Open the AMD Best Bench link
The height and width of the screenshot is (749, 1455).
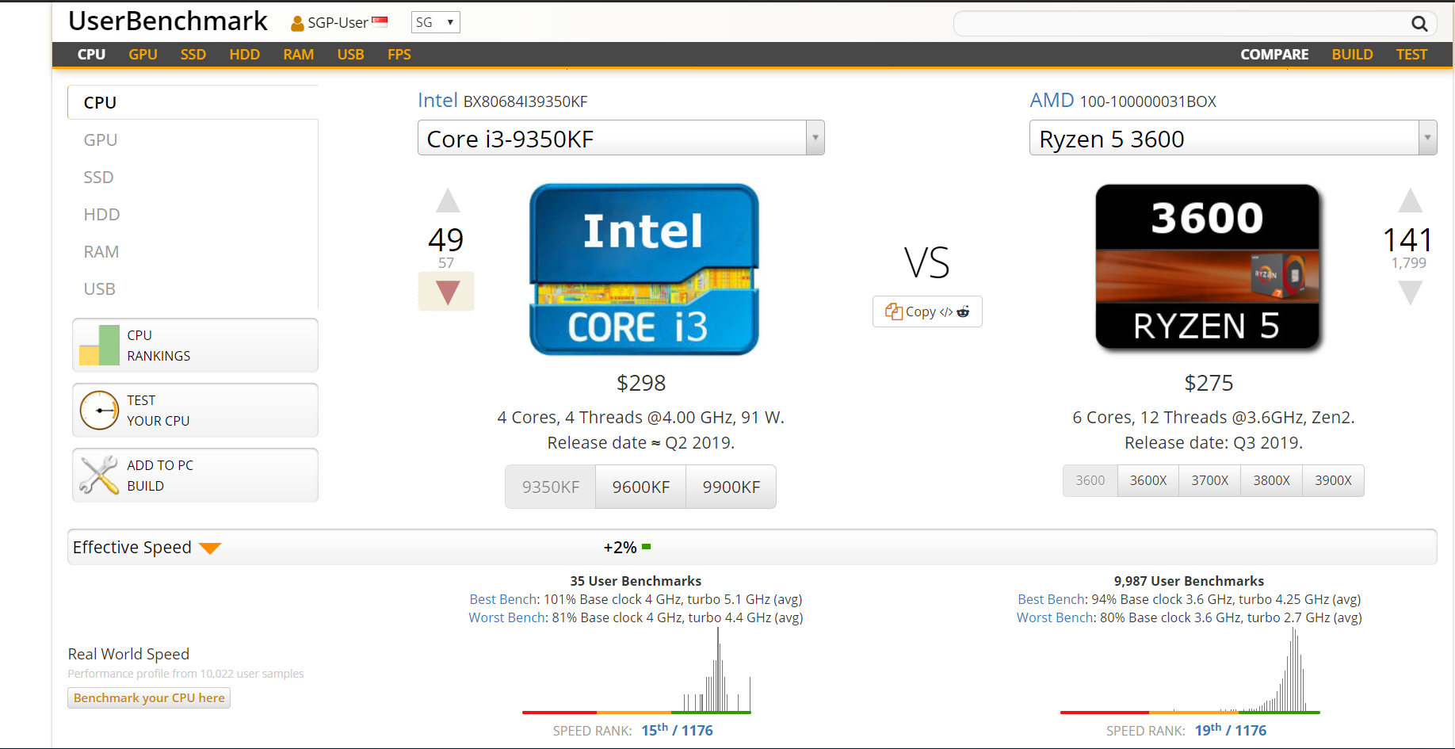pyautogui.click(x=1052, y=599)
